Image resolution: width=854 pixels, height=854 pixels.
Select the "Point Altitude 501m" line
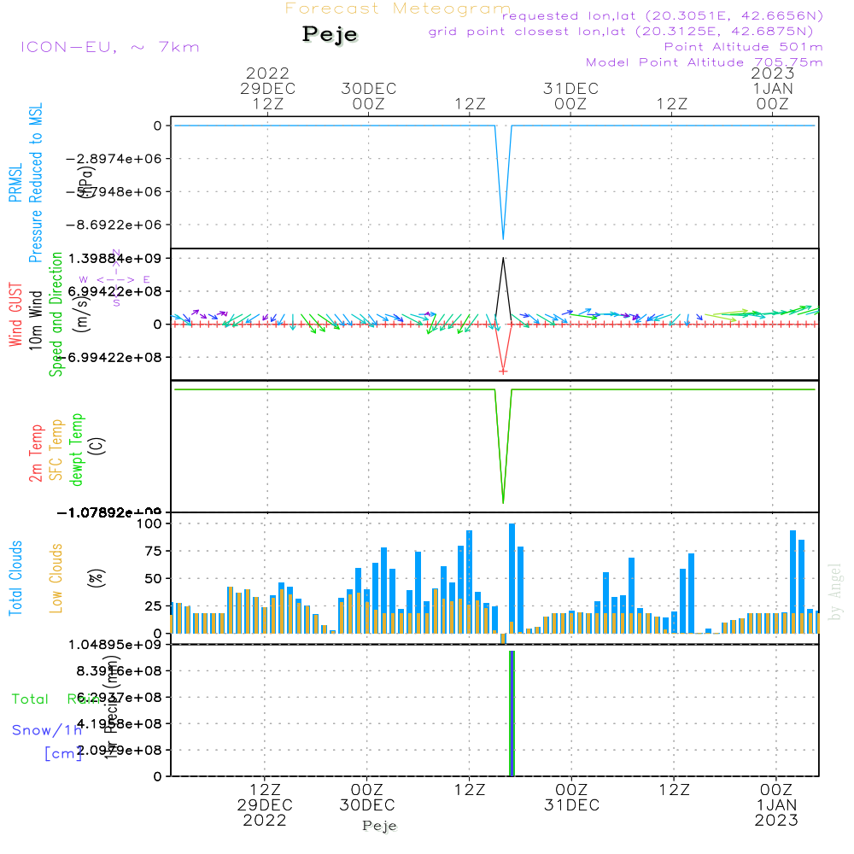(x=744, y=47)
